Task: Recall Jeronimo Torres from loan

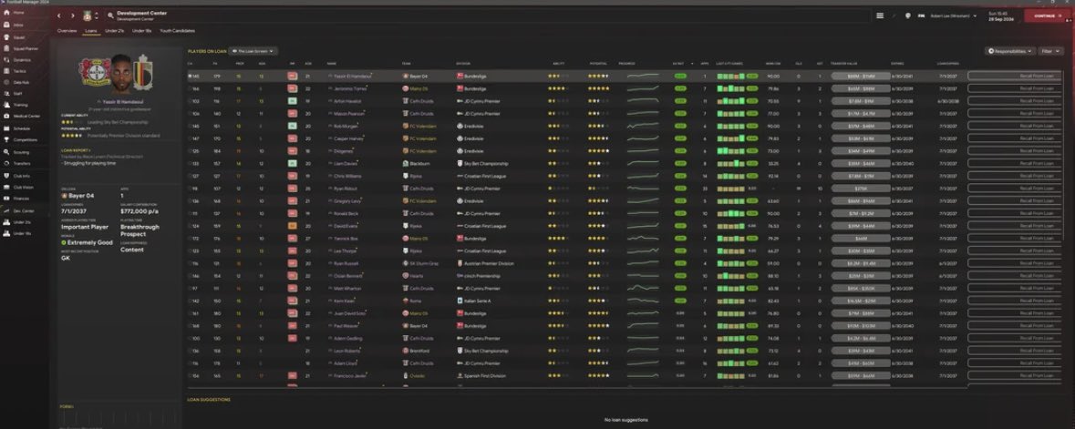Action: pos(1016,88)
